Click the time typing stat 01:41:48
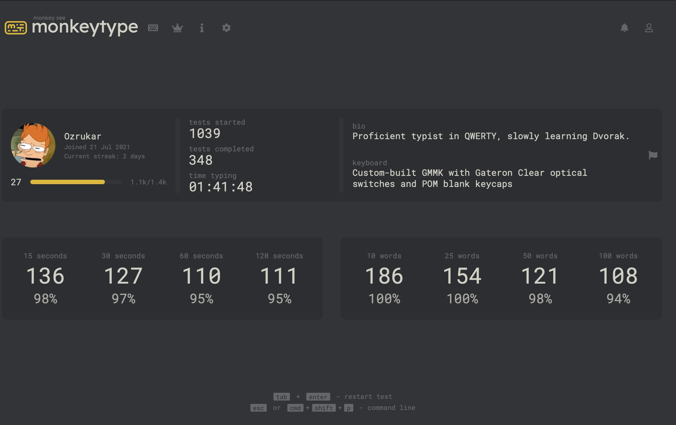The image size is (676, 425). [x=221, y=187]
